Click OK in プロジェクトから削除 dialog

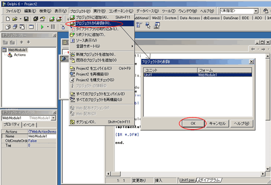[x=193, y=124]
